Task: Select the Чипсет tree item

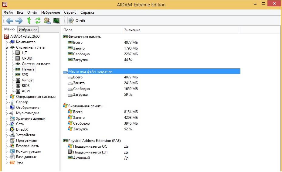Action: click(x=28, y=80)
